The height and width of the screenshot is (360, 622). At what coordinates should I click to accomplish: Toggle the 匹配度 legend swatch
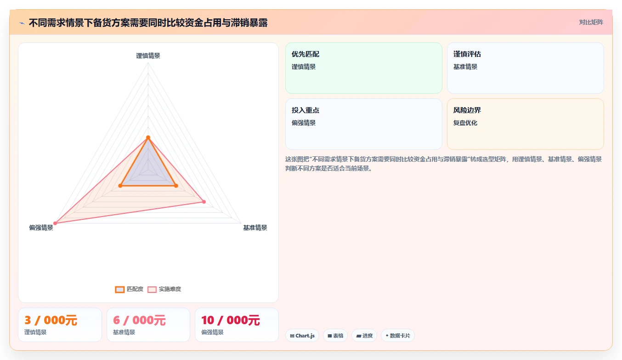pyautogui.click(x=120, y=289)
